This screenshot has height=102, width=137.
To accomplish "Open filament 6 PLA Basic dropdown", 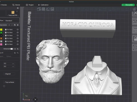I will [x=10, y=35].
